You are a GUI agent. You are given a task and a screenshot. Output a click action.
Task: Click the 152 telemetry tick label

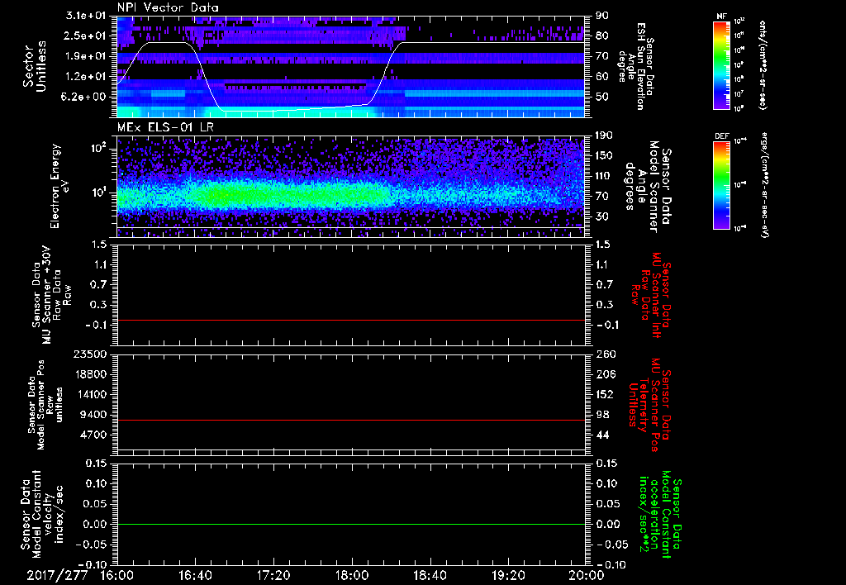point(604,394)
